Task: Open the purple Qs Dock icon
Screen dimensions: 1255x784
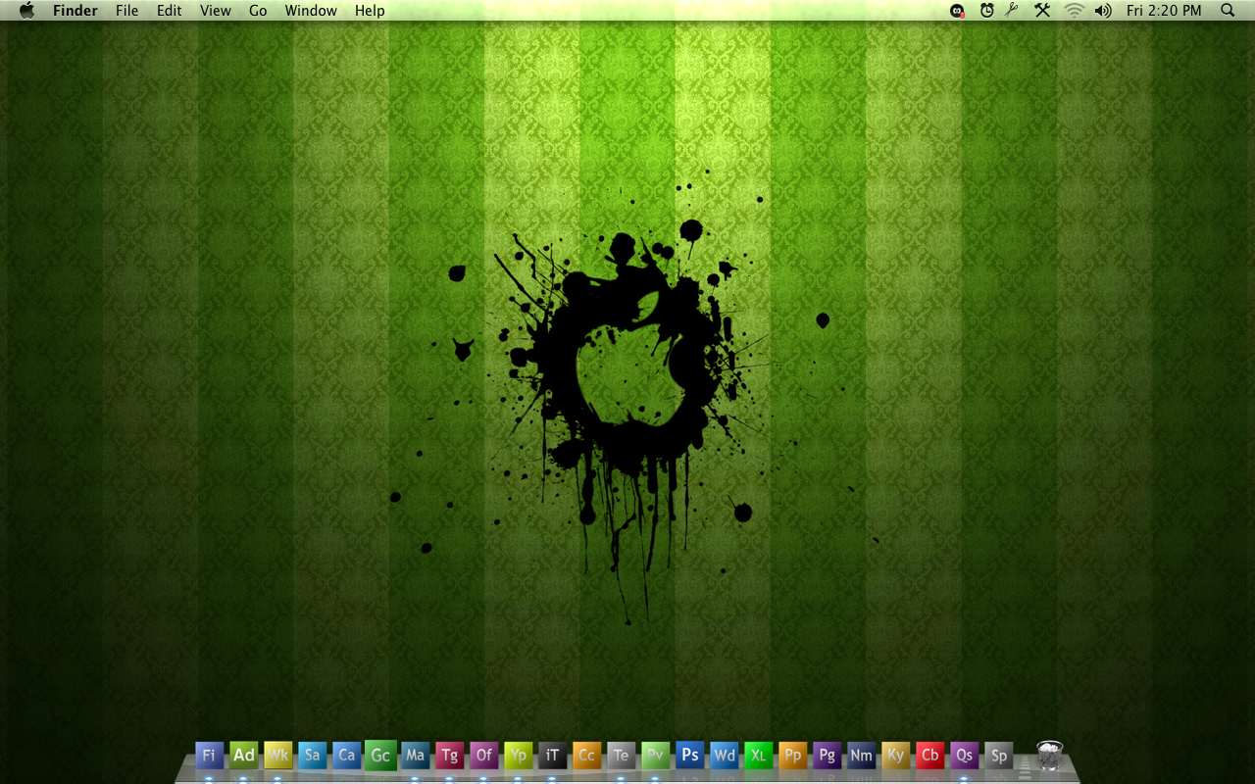Action: pyautogui.click(x=964, y=756)
